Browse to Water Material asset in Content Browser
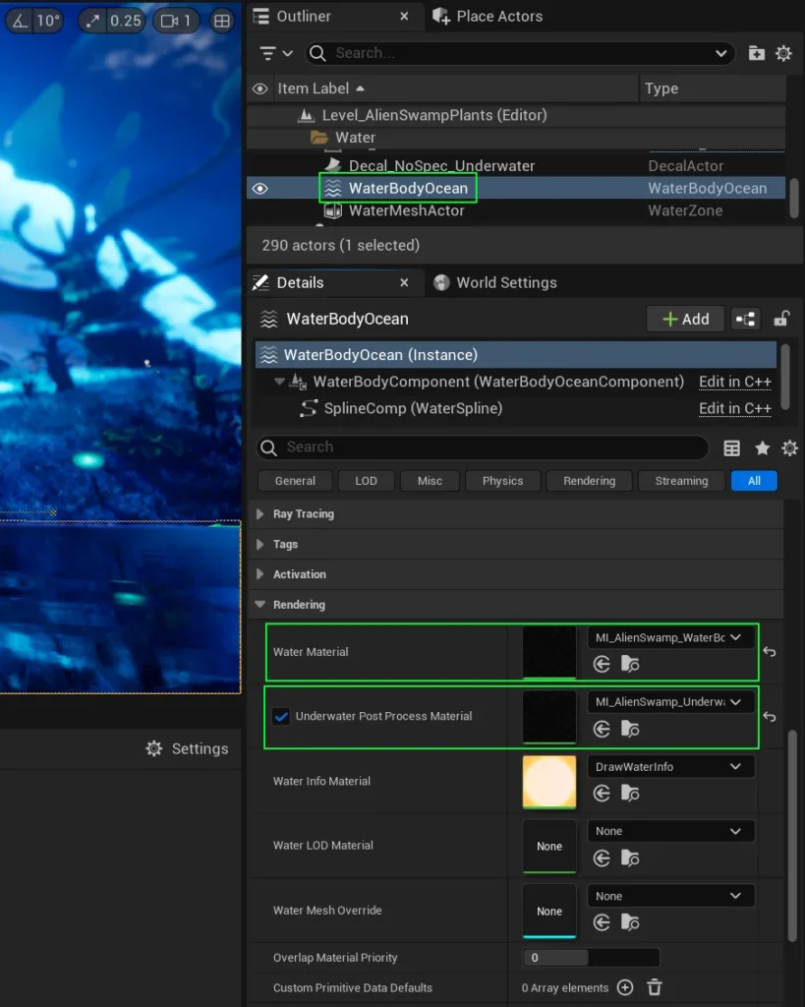 [x=630, y=665]
